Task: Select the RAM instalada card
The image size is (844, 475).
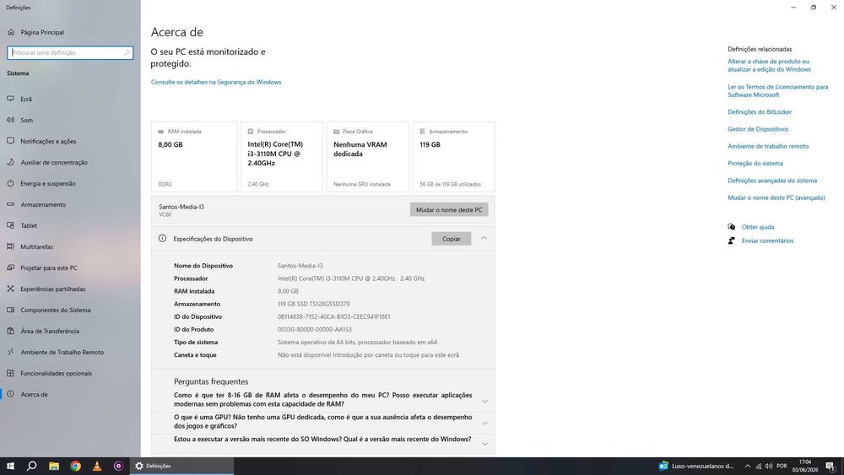Action: pos(194,157)
